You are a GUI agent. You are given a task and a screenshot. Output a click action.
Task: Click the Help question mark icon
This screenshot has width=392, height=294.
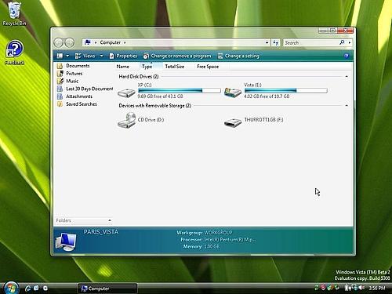pyautogui.click(x=347, y=56)
